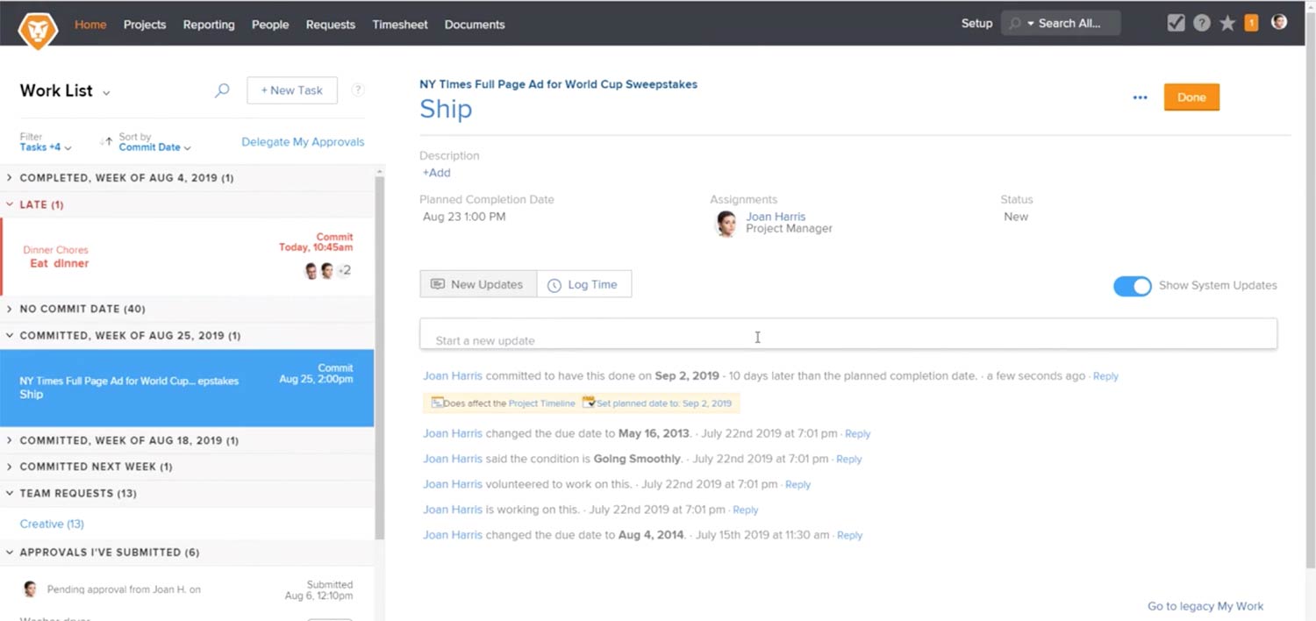1316x621 pixels.
Task: Go to the Home menu item
Action: (x=90, y=25)
